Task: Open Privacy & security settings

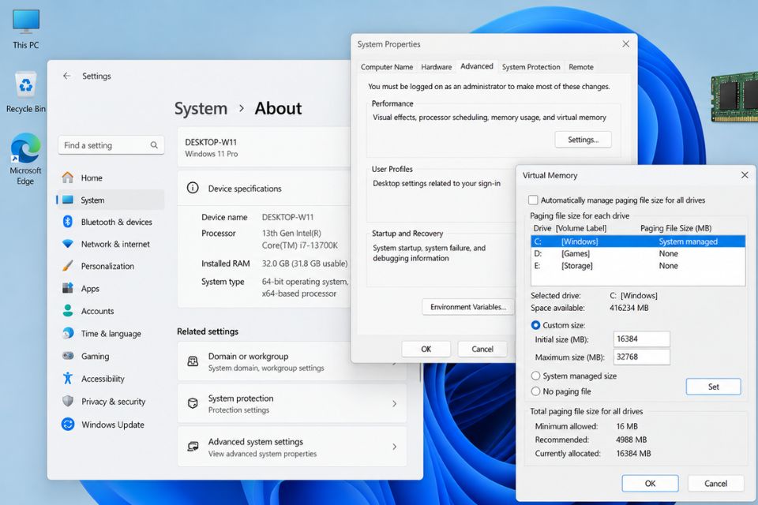Action: 111,401
